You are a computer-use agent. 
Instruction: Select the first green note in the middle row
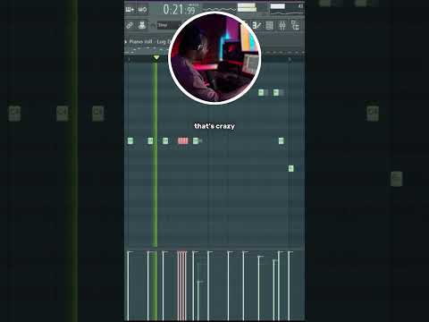pos(130,140)
